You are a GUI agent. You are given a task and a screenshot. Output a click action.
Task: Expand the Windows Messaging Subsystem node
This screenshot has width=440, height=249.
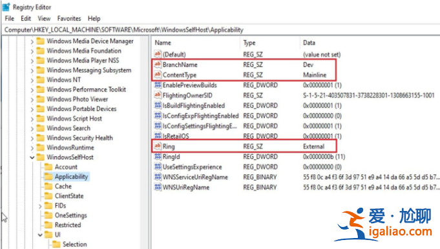coord(32,70)
